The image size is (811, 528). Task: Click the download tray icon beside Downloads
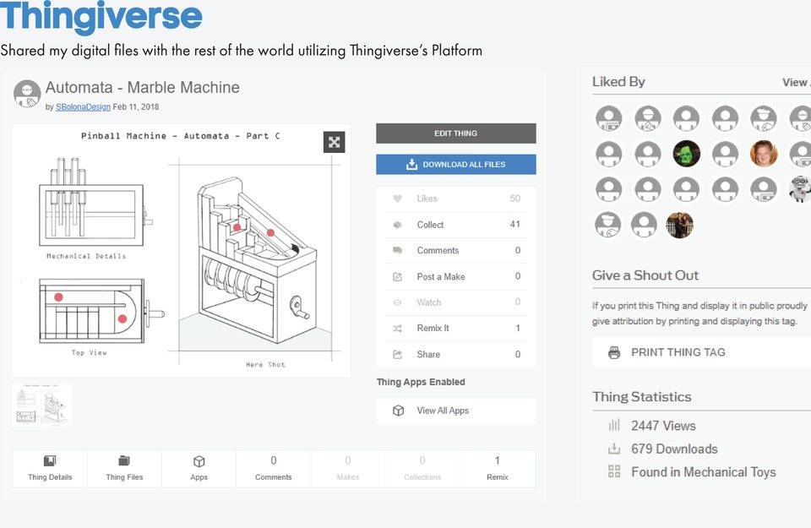[x=614, y=449]
